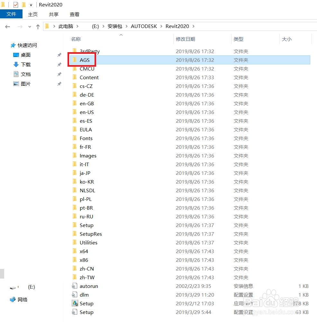The image size is (317, 323).
Task: Select the x86 folder
Action: [190, 260]
